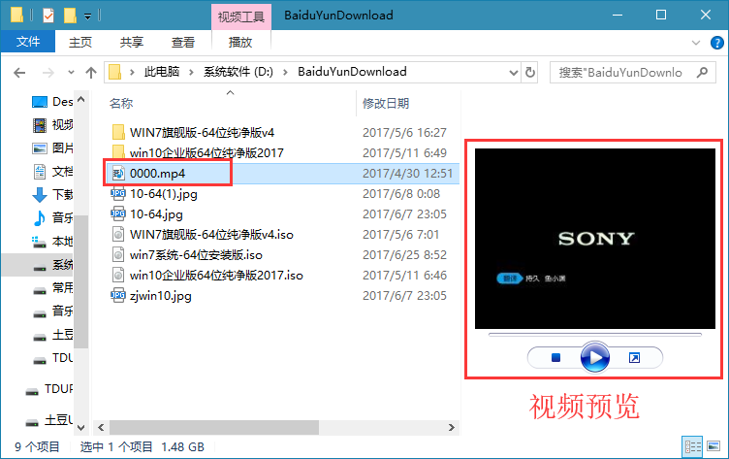Click the video preview seek bar
The height and width of the screenshot is (459, 729).
594,334
